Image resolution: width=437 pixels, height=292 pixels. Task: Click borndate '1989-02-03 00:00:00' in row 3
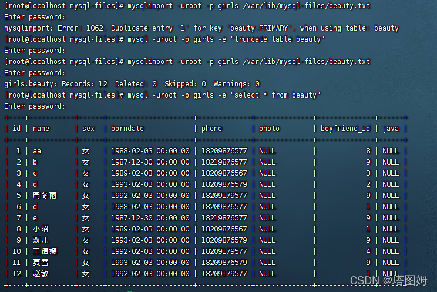pyautogui.click(x=150, y=173)
